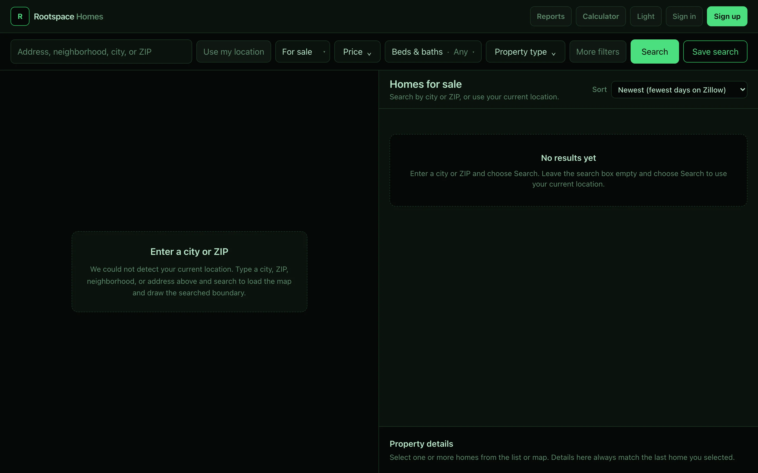Open the For sale dropdown
Image resolution: width=758 pixels, height=473 pixels.
[x=303, y=52]
